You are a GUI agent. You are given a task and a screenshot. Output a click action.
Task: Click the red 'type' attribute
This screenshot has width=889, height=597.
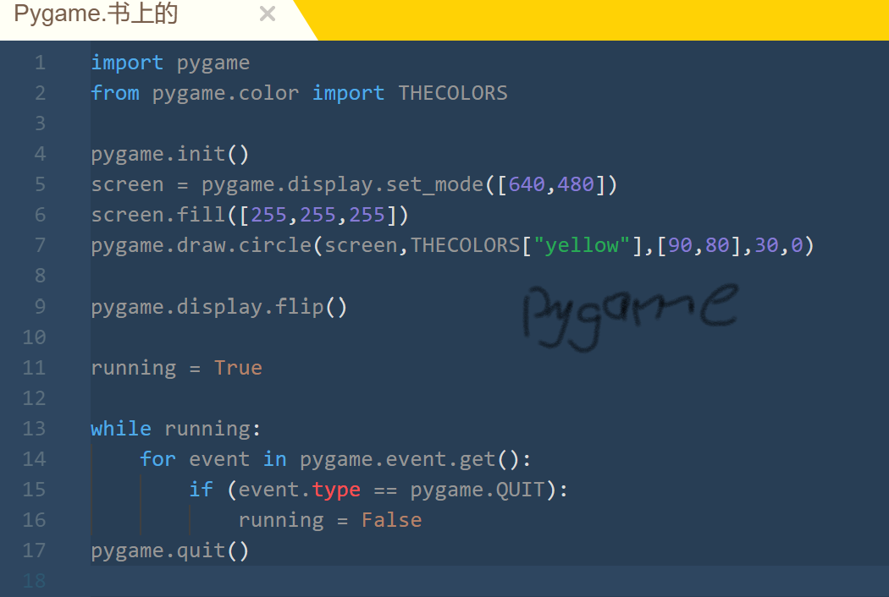point(336,490)
